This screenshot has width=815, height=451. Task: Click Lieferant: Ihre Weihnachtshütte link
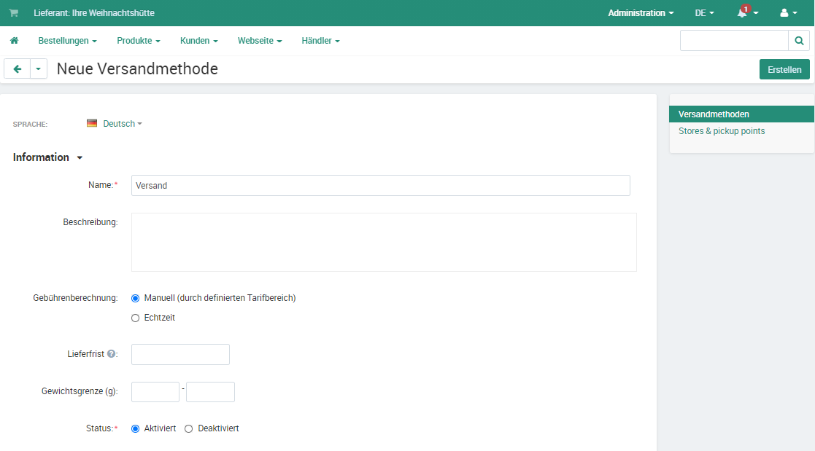point(94,13)
